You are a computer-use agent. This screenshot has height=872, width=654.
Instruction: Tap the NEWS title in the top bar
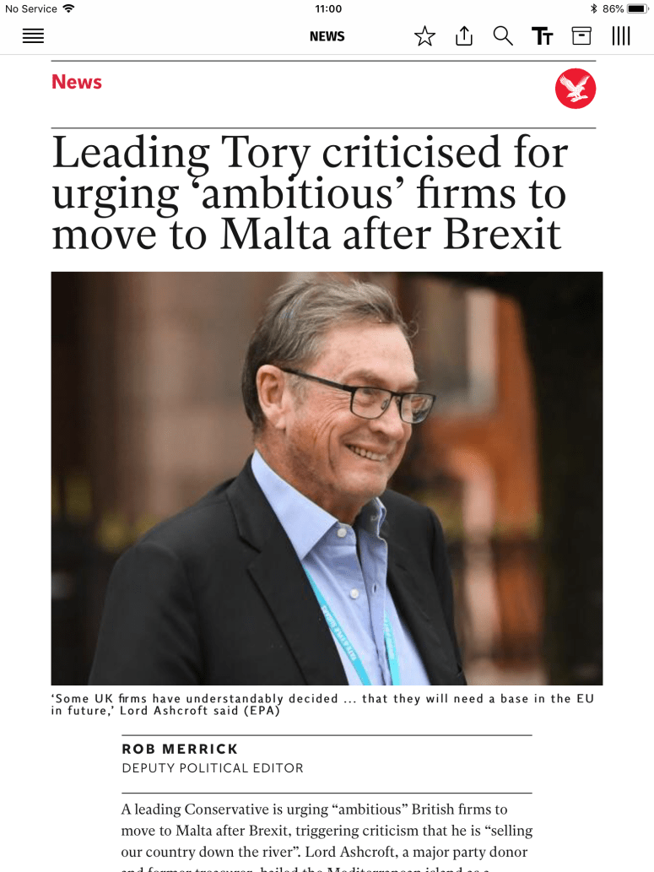[327, 36]
